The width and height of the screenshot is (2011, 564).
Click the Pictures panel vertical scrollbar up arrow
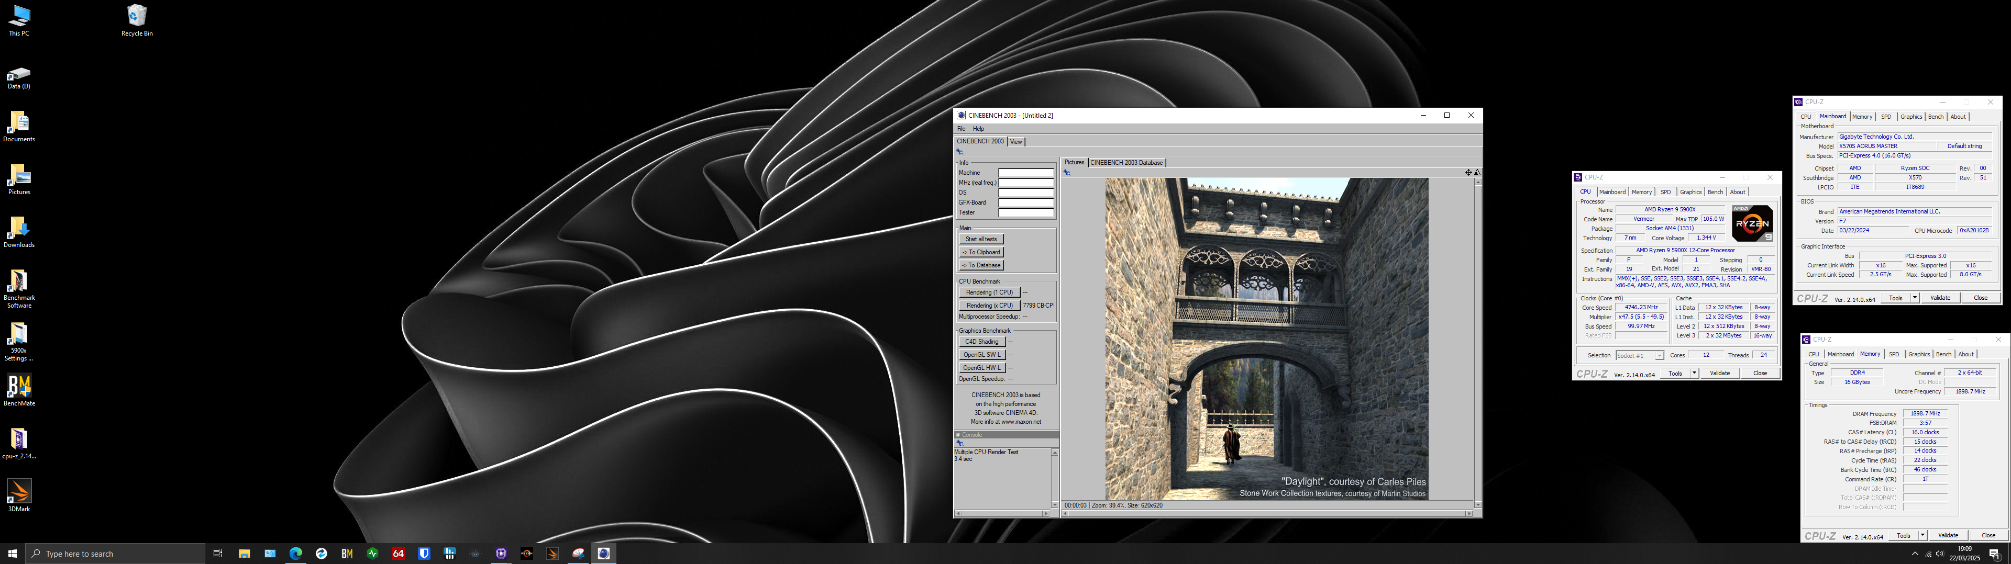pyautogui.click(x=1477, y=182)
